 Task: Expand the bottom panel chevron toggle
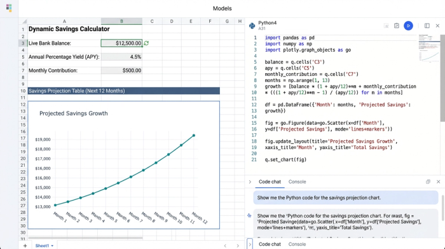click(250, 244)
